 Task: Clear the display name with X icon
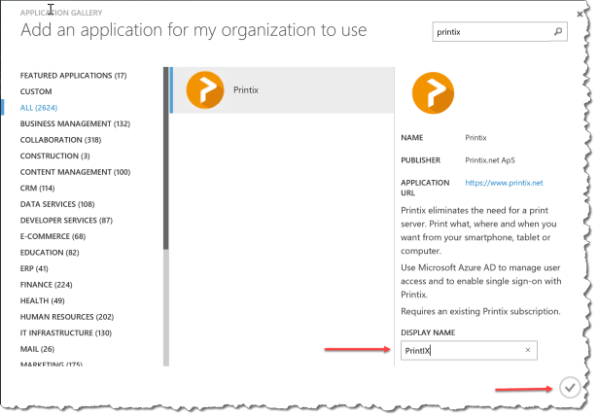[527, 350]
